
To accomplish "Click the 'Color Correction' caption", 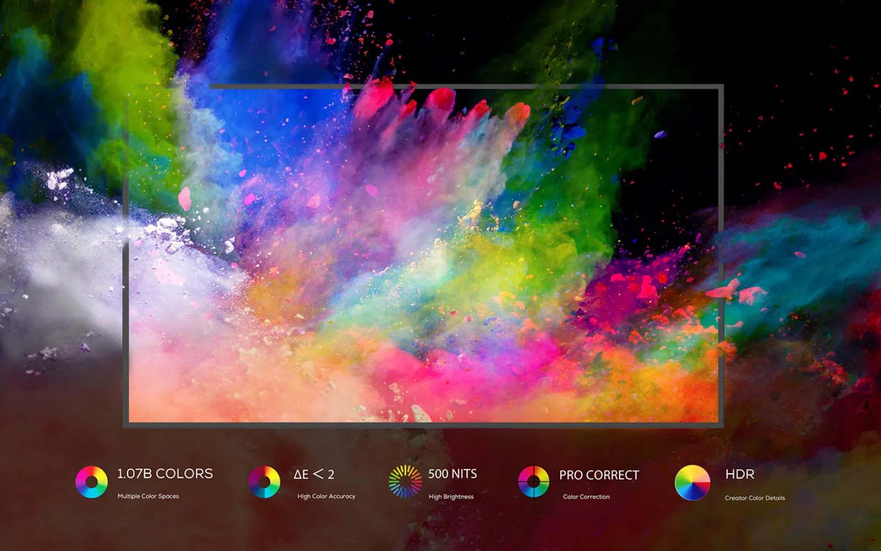I will click(x=586, y=497).
